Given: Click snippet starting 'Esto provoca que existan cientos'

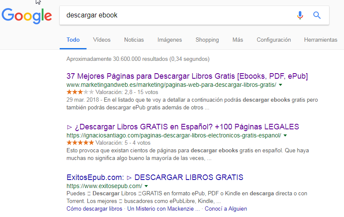Looking at the screenshot, I should pyautogui.click(x=188, y=154).
